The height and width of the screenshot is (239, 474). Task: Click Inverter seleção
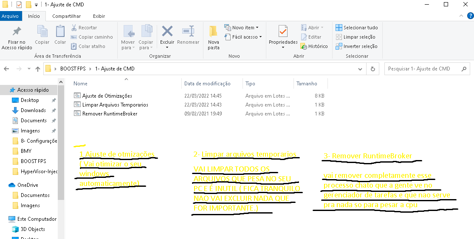tap(356, 46)
